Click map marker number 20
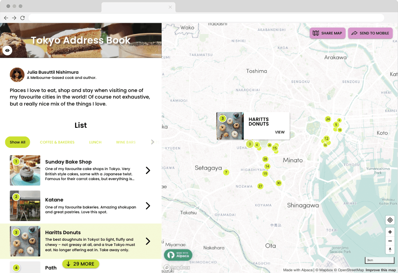398x273 pixels. point(270,145)
